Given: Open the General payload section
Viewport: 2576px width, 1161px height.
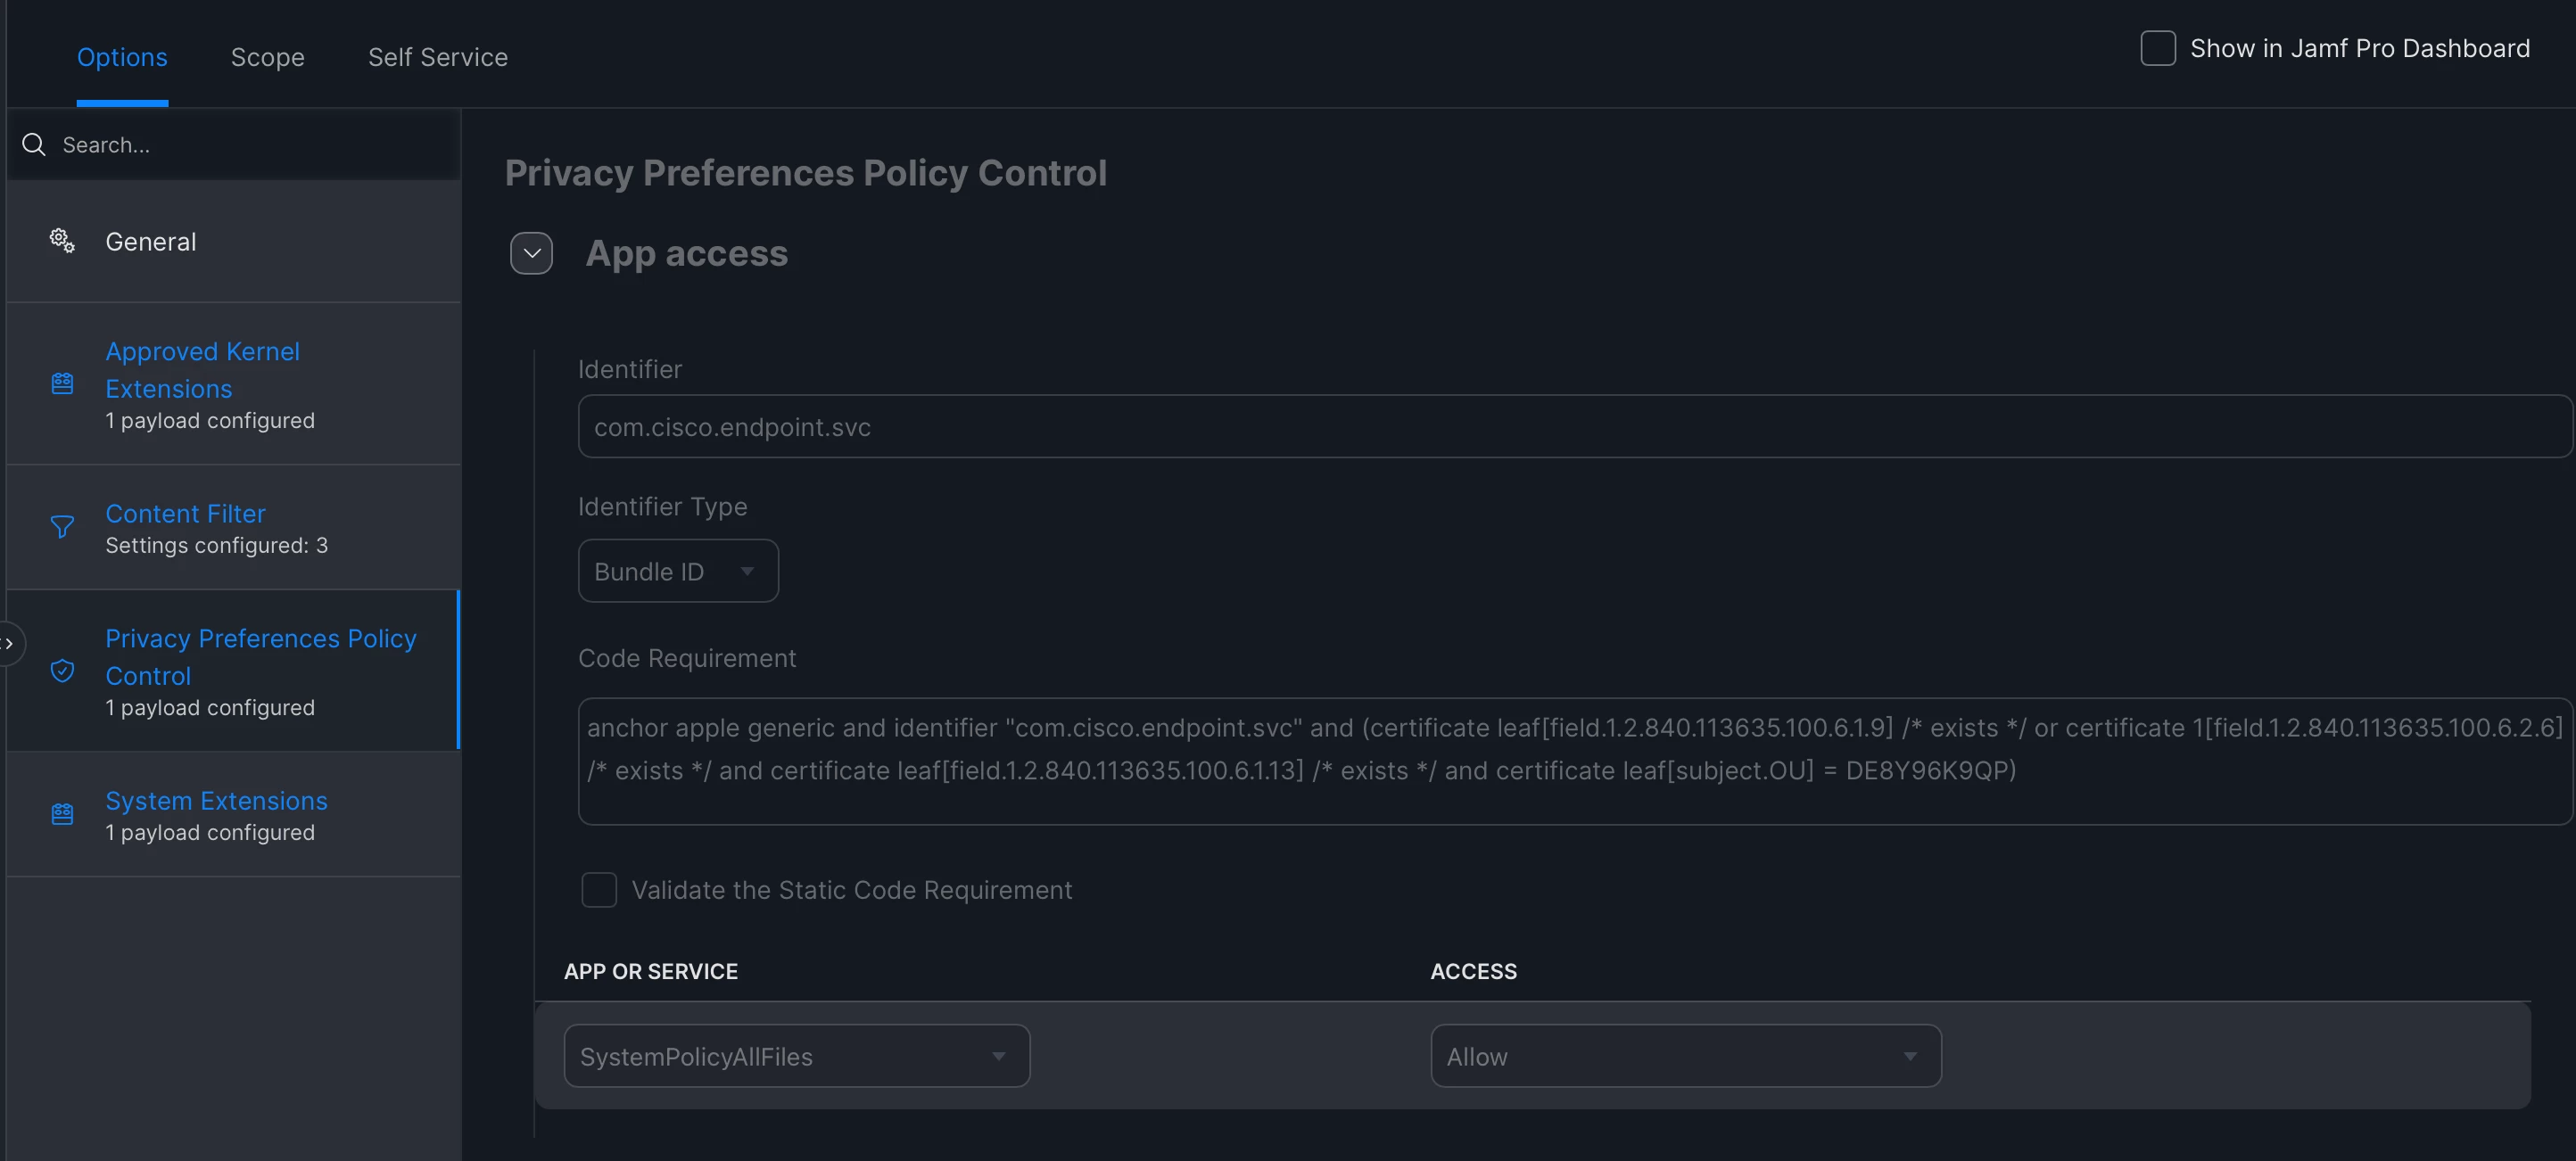Looking at the screenshot, I should (233, 241).
